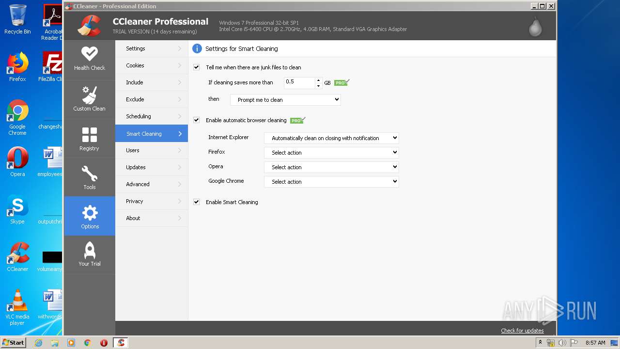Click the 0.5 GB savings input field
The image size is (620, 349).
[299, 82]
